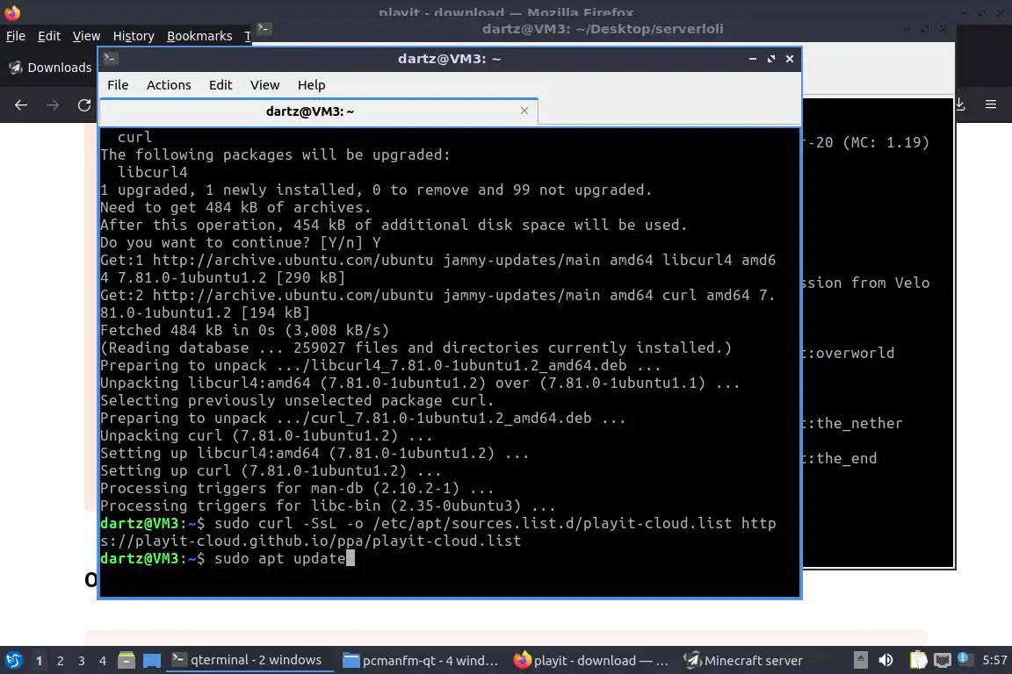Open the Edit menu in qterminal
Image resolution: width=1012 pixels, height=674 pixels.
(x=220, y=85)
